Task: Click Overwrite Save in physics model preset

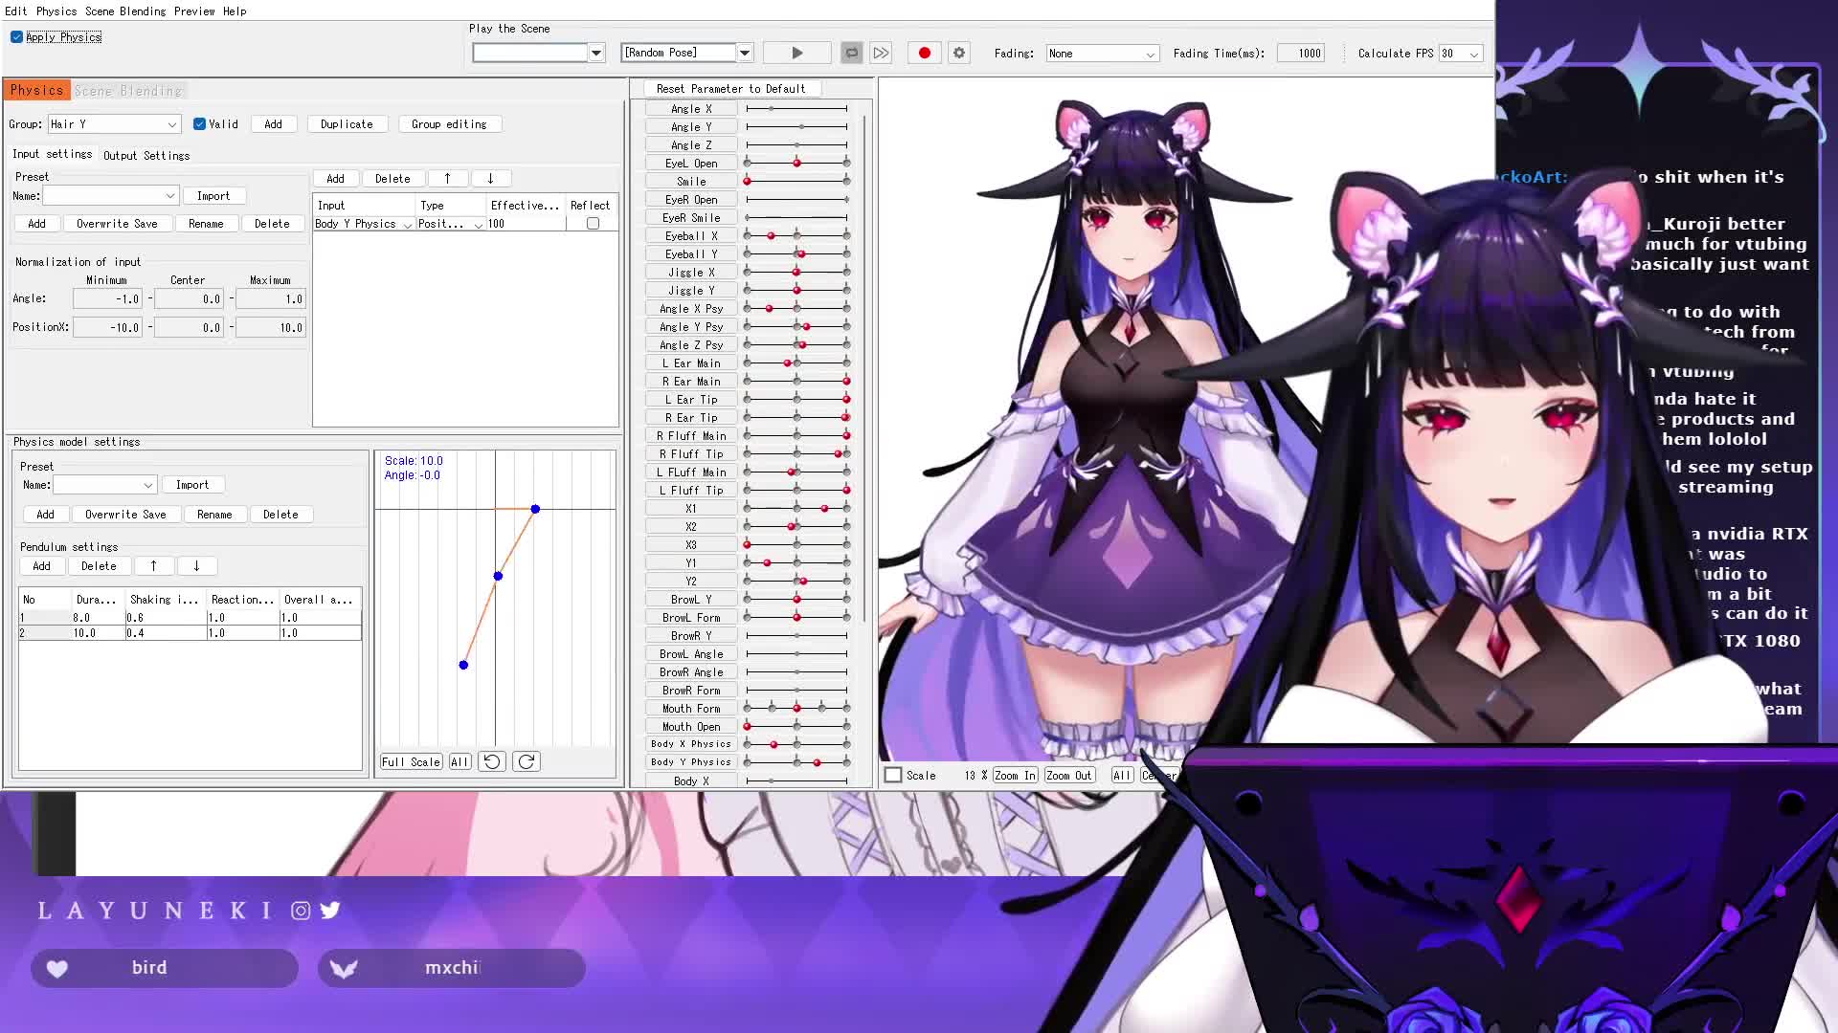Action: 125,515
